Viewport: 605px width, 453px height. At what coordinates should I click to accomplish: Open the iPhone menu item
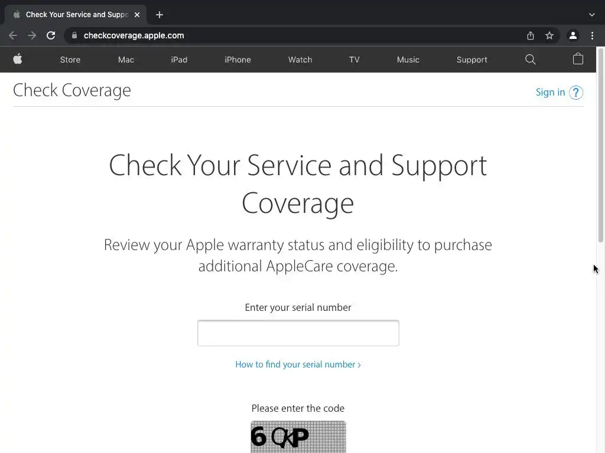pyautogui.click(x=238, y=60)
